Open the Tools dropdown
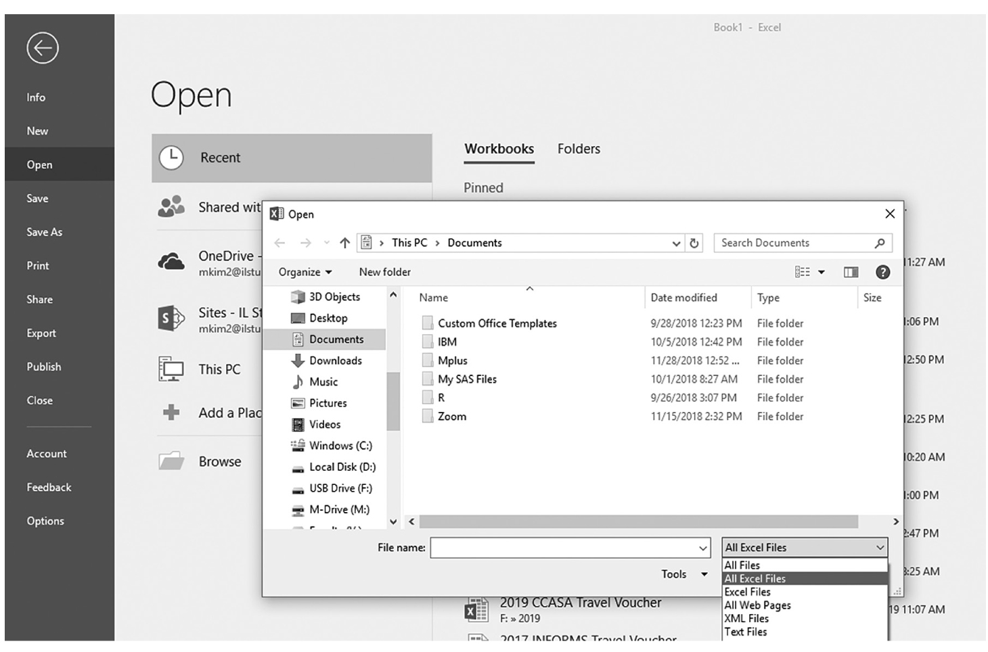The width and height of the screenshot is (988, 652). click(685, 574)
